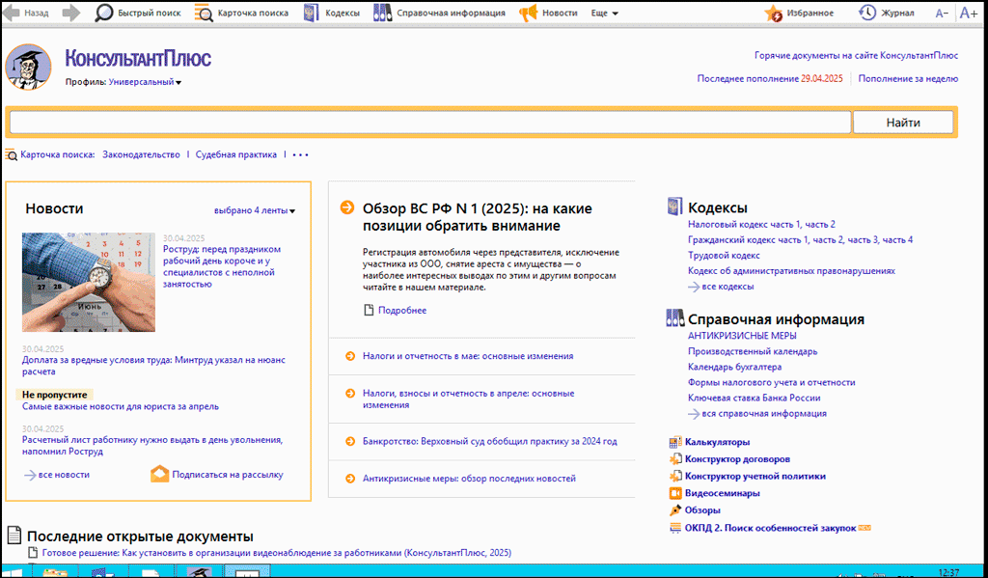Open the Профиль Универсальный dropdown
988x578 pixels.
(145, 82)
